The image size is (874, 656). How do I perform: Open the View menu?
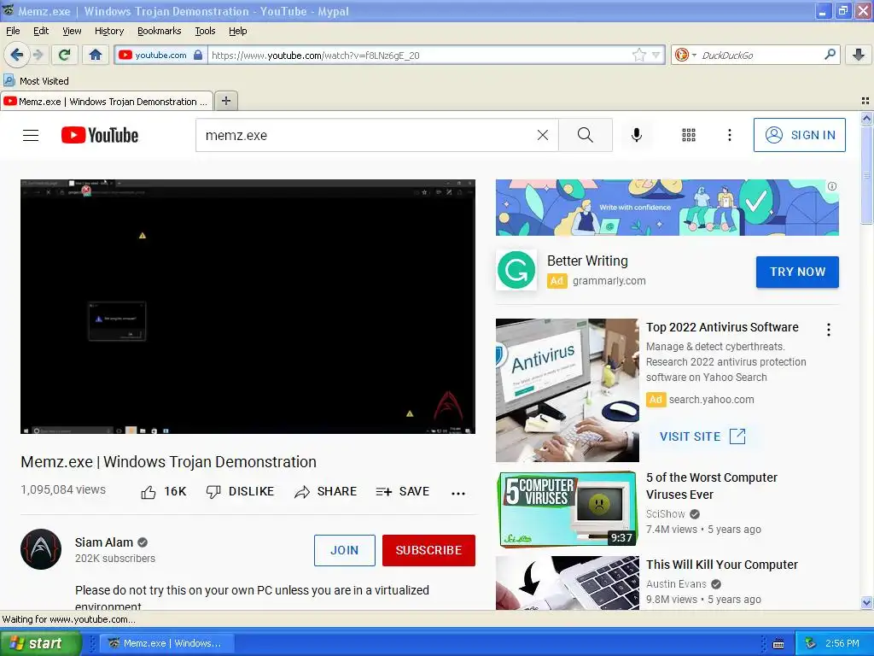(x=72, y=31)
